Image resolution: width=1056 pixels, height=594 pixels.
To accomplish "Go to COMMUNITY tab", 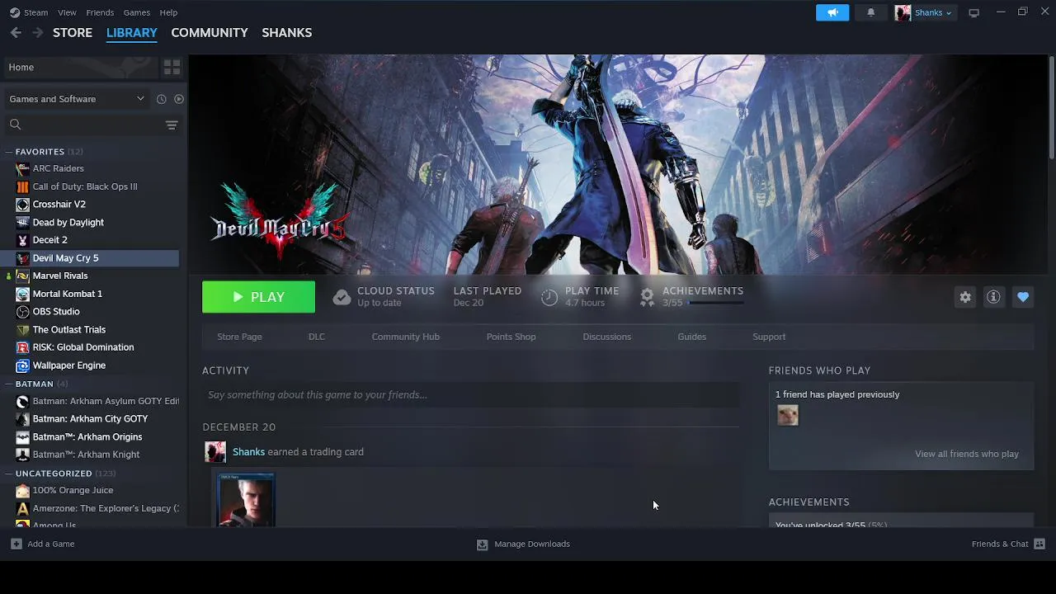I will (x=210, y=32).
